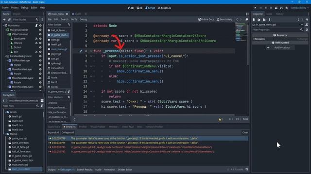The image size is (311, 174).
Task: Click the Stop running project icon
Action: (x=266, y=8)
